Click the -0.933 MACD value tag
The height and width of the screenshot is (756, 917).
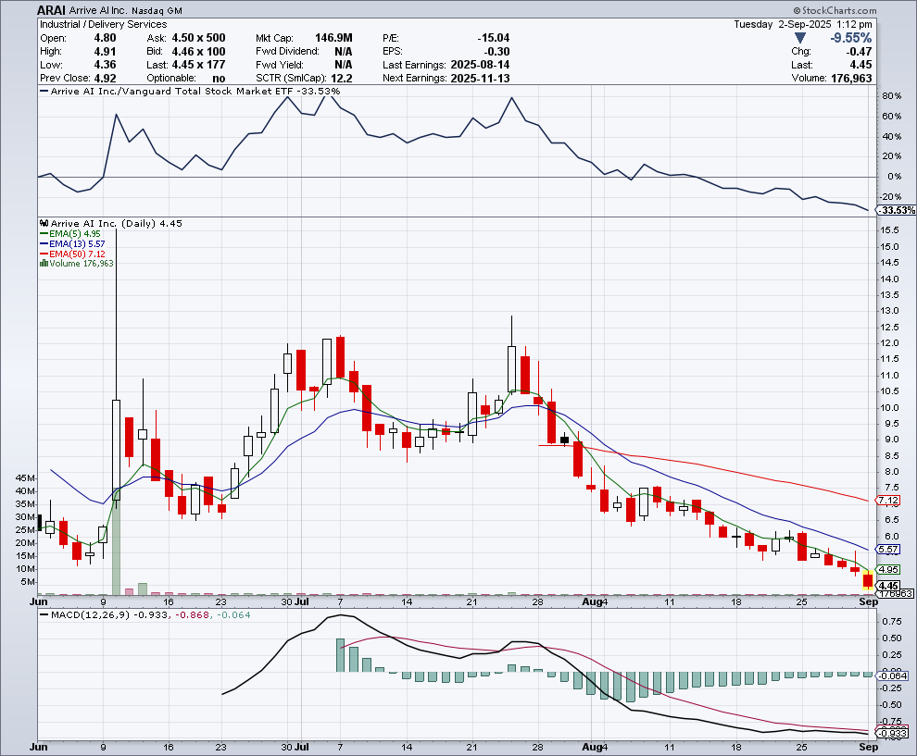point(894,733)
